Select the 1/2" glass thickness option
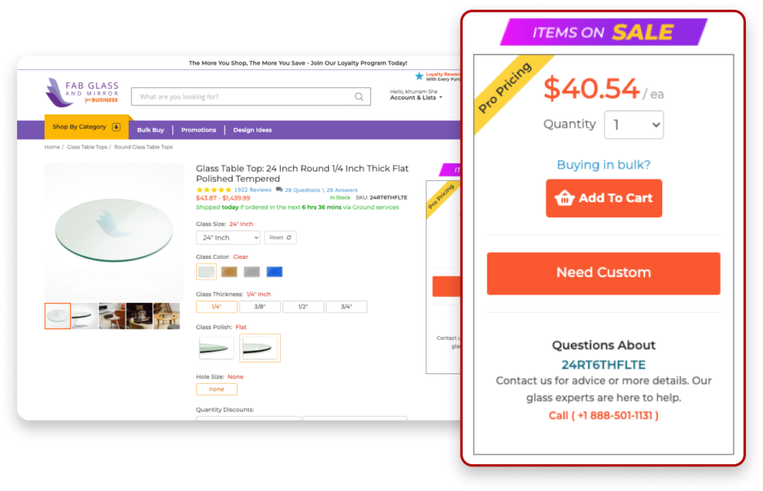 coord(303,307)
